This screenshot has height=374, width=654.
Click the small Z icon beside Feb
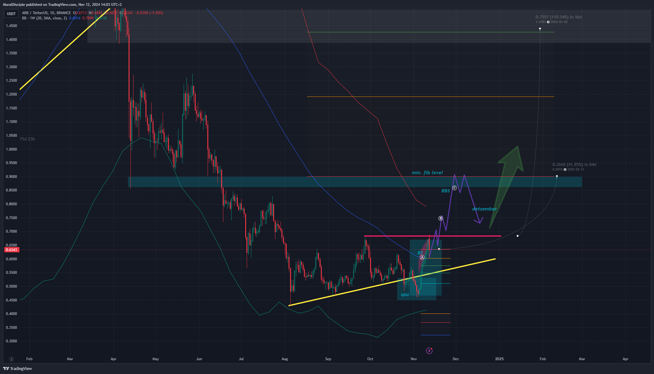tap(11, 359)
